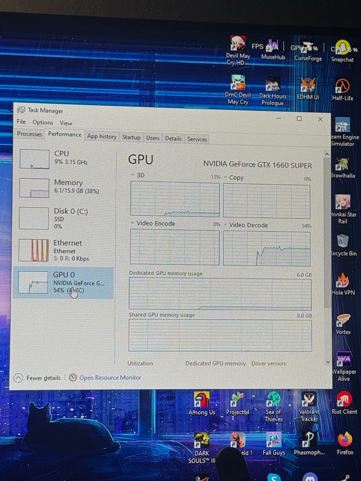The width and height of the screenshot is (361, 481).
Task: Open Engine Simulator desktop shortcut
Action: pyautogui.click(x=344, y=132)
